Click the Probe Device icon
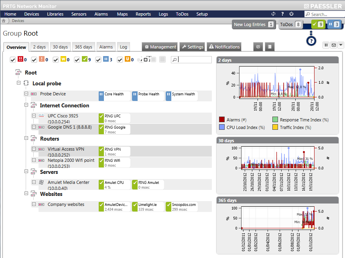 coord(34,94)
